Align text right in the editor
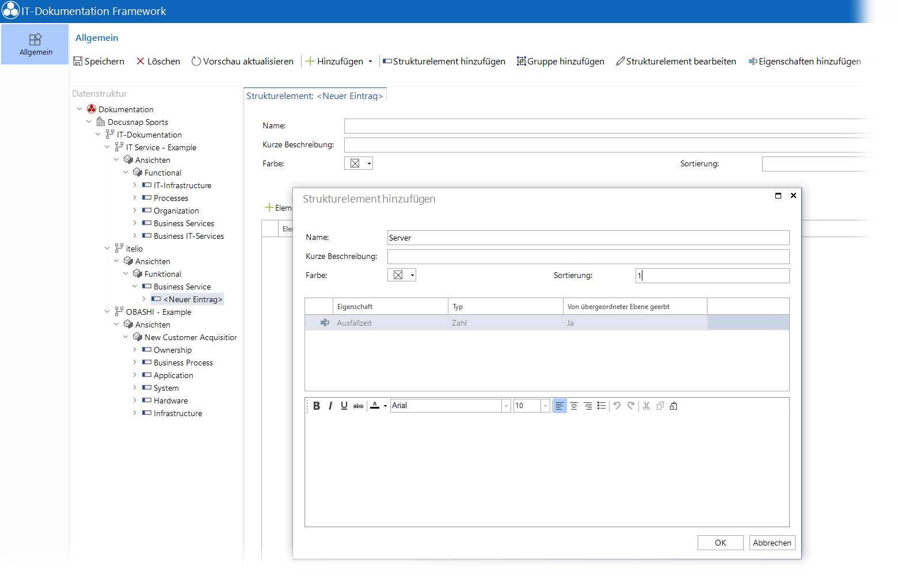This screenshot has height=587, width=898. click(x=588, y=406)
